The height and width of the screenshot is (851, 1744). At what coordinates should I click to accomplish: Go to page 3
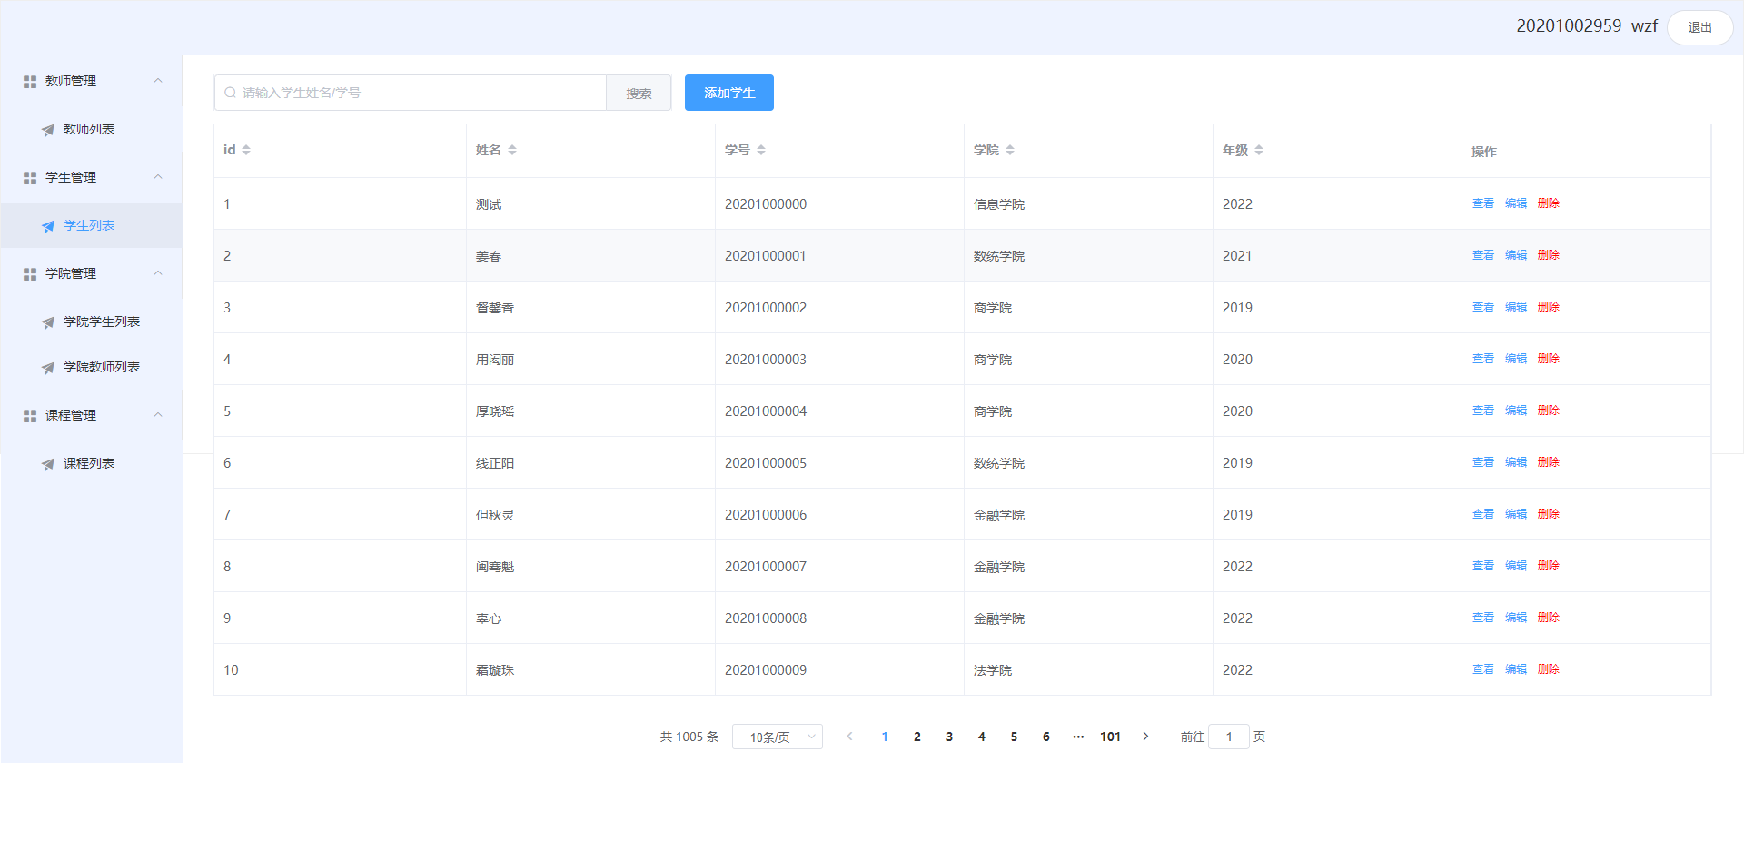tap(949, 737)
